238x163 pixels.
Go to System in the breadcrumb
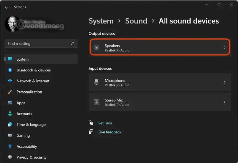(x=101, y=21)
